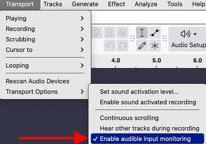Open the Audio Setup dropdown
Image resolution: width=206 pixels, height=144 pixels.
pos(188,39)
